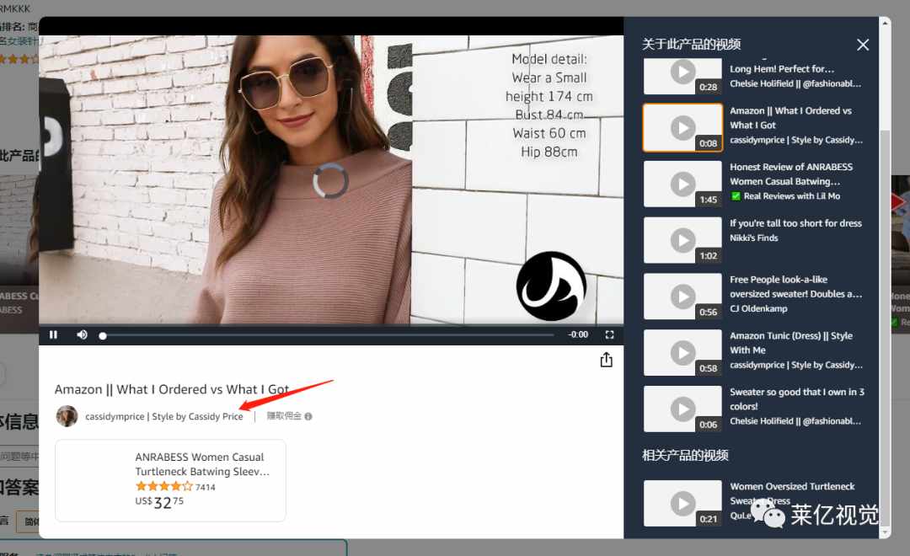Play the 0:21 Women Oversized Turtleneck thumbnail
This screenshot has width=910, height=556.
coord(682,503)
